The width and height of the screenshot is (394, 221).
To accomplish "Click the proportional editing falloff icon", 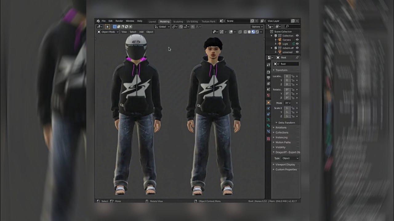I will [x=197, y=27].
